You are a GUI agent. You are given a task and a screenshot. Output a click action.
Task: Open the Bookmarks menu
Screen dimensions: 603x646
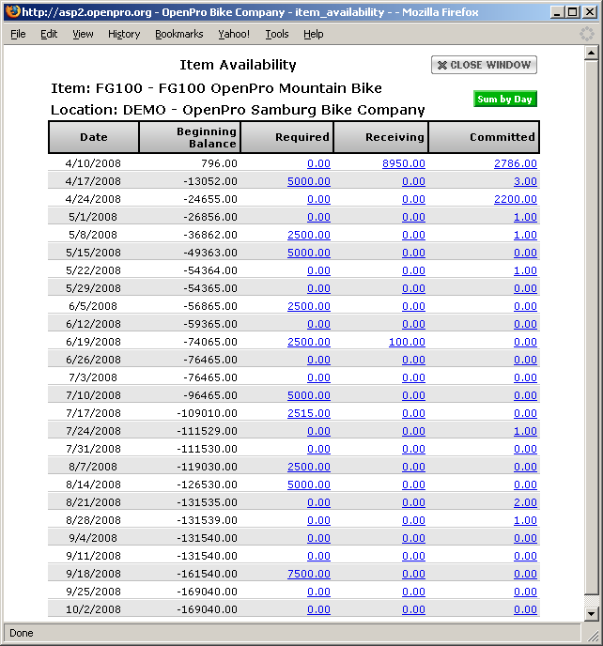point(178,34)
